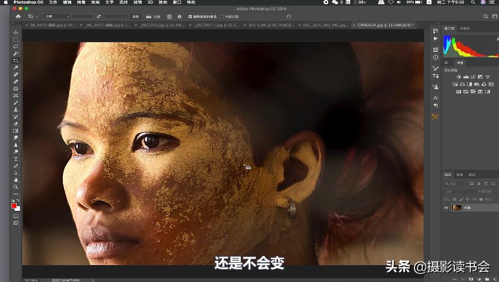Click the crop height input field

tap(115, 16)
